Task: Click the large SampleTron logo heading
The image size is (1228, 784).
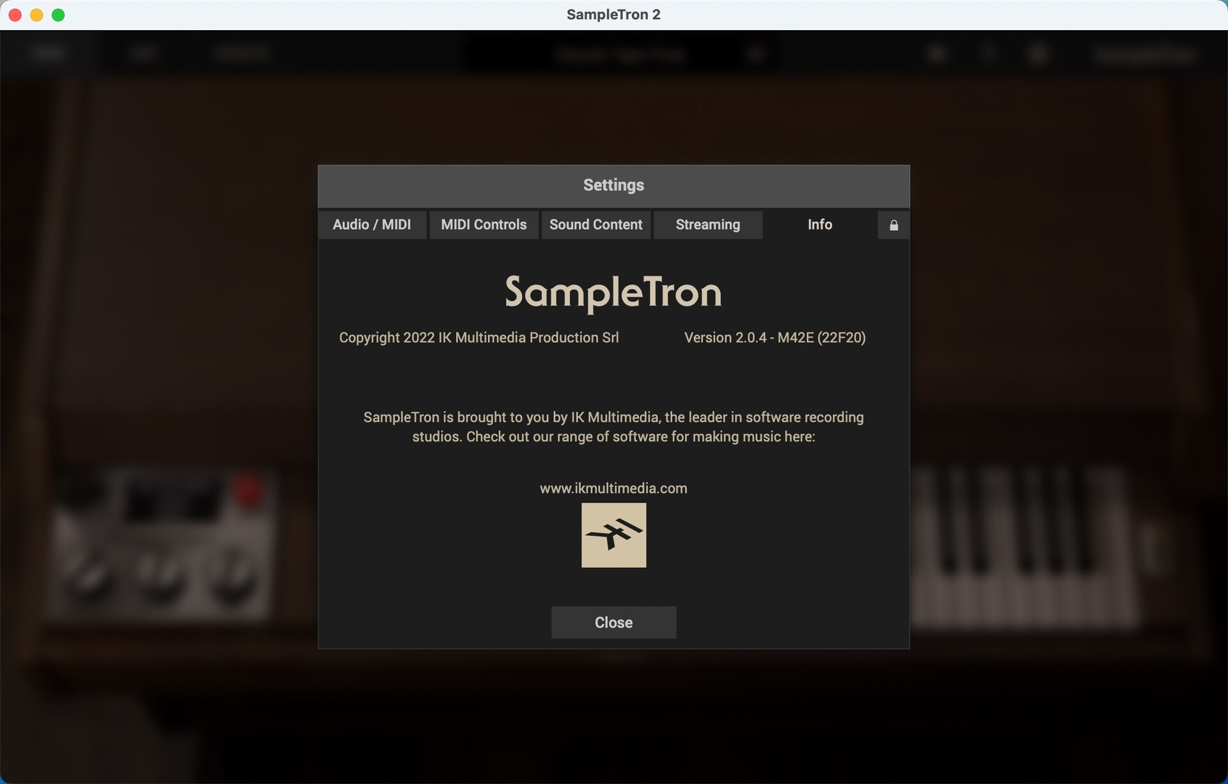Action: pos(613,293)
